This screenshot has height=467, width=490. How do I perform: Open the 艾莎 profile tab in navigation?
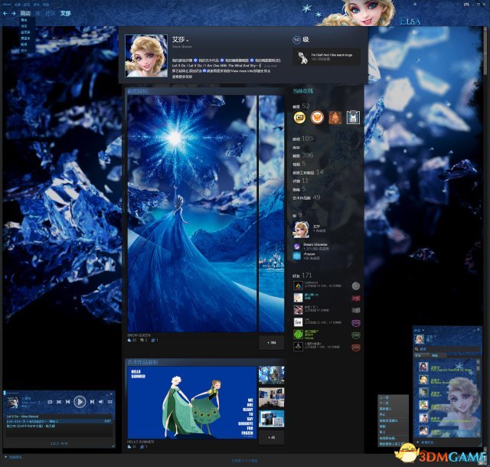point(65,13)
